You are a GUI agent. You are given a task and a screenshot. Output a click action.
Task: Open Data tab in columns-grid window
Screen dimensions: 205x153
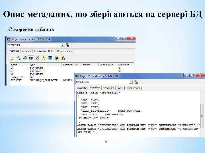51,51
